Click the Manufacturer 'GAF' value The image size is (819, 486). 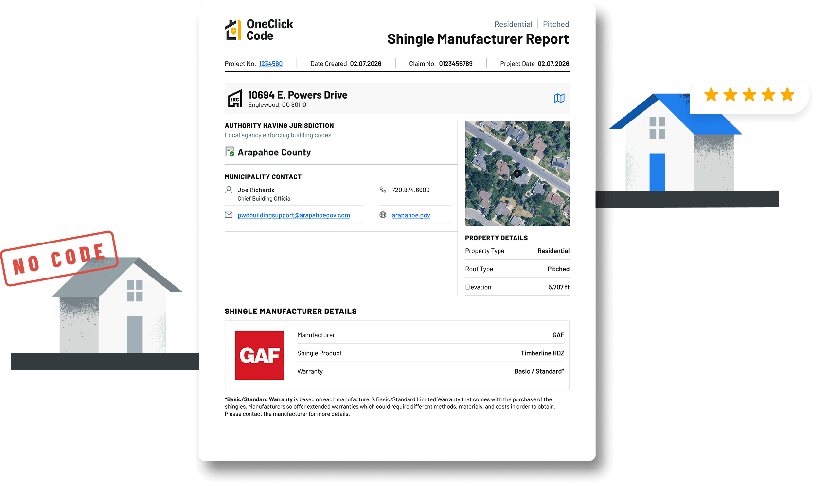pos(558,335)
